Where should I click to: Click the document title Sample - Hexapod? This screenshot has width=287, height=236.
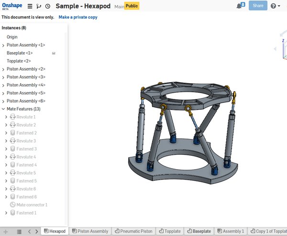83,6
